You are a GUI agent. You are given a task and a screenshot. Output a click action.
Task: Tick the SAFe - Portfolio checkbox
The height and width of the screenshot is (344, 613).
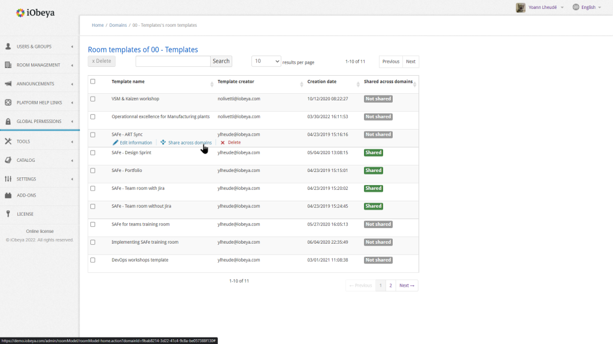click(93, 170)
